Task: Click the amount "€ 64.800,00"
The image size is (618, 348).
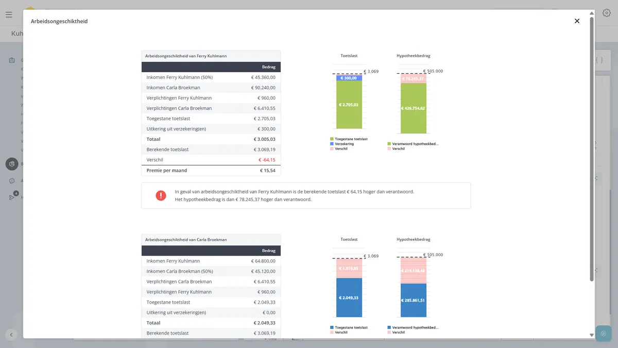Action: pyautogui.click(x=263, y=261)
